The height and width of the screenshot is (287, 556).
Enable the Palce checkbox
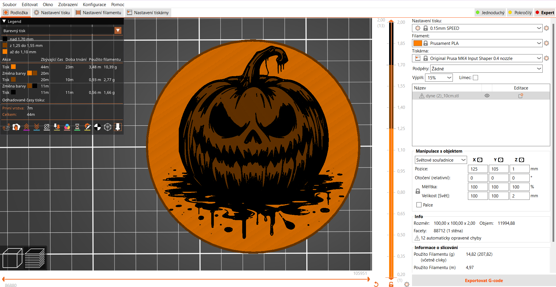419,205
